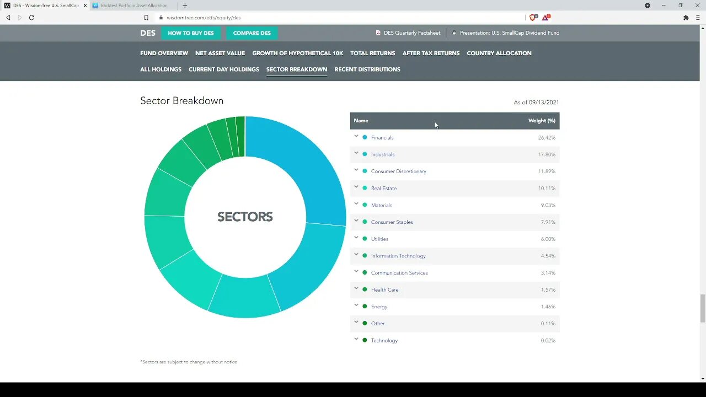Open the browser profile dropdown icon in title bar
The width and height of the screenshot is (706, 397).
(648, 6)
